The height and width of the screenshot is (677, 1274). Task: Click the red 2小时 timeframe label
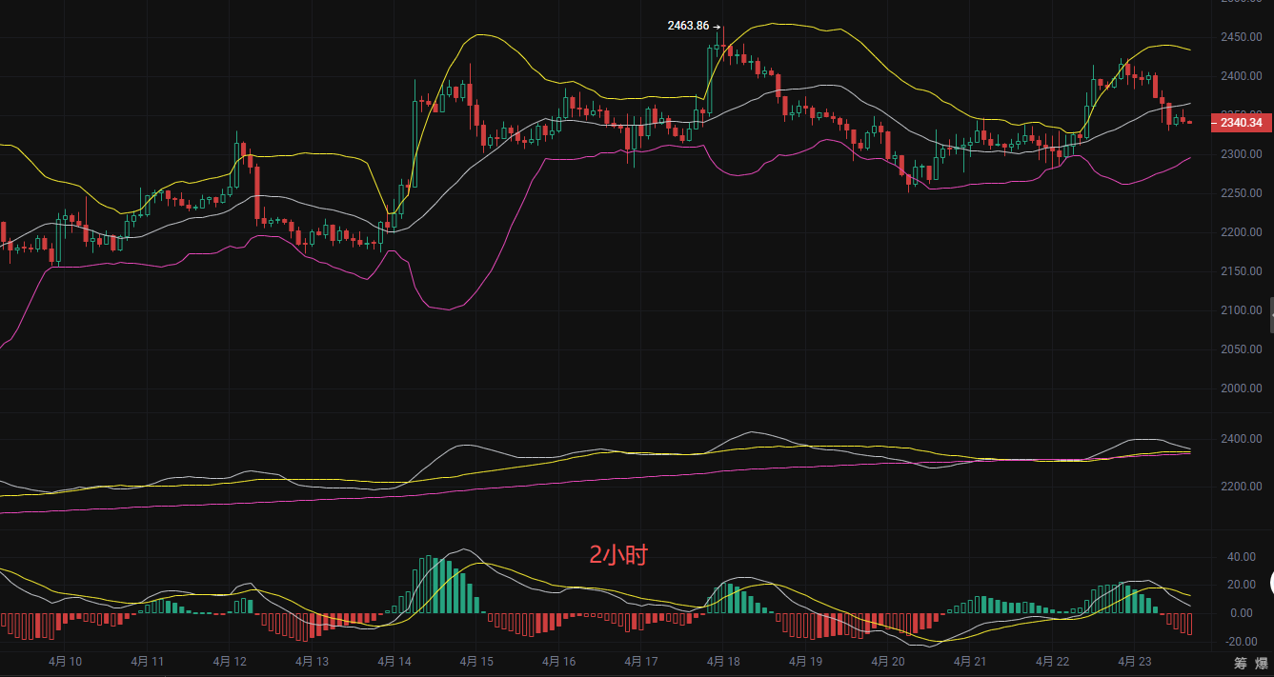[617, 555]
